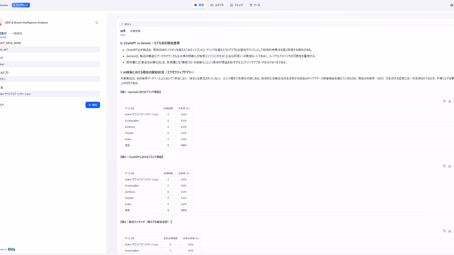Viewport: 454px width, 255px height.
Task: Download the ChatGPT brand recall table
Action: (x=449, y=166)
